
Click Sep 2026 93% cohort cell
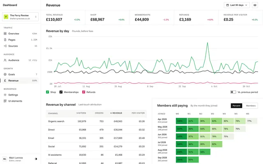click(x=193, y=159)
